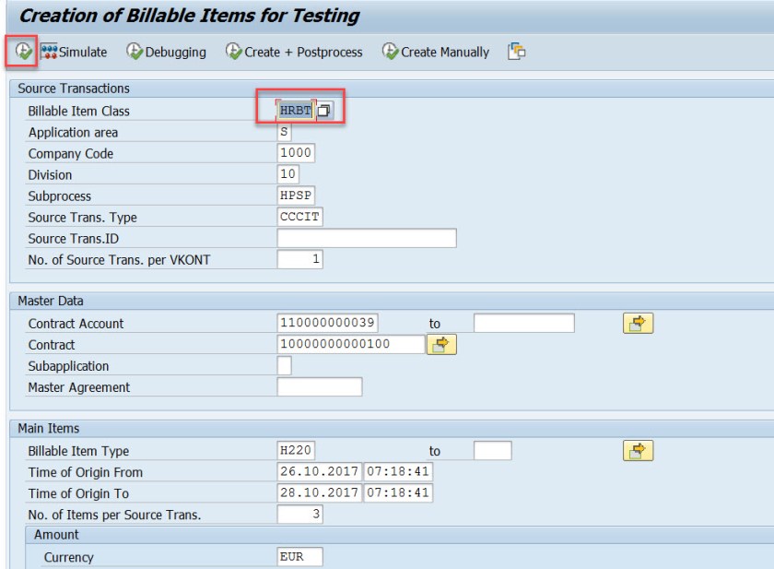Select No. of Source Trans. per VKONT field
The height and width of the screenshot is (569, 774).
(x=300, y=259)
